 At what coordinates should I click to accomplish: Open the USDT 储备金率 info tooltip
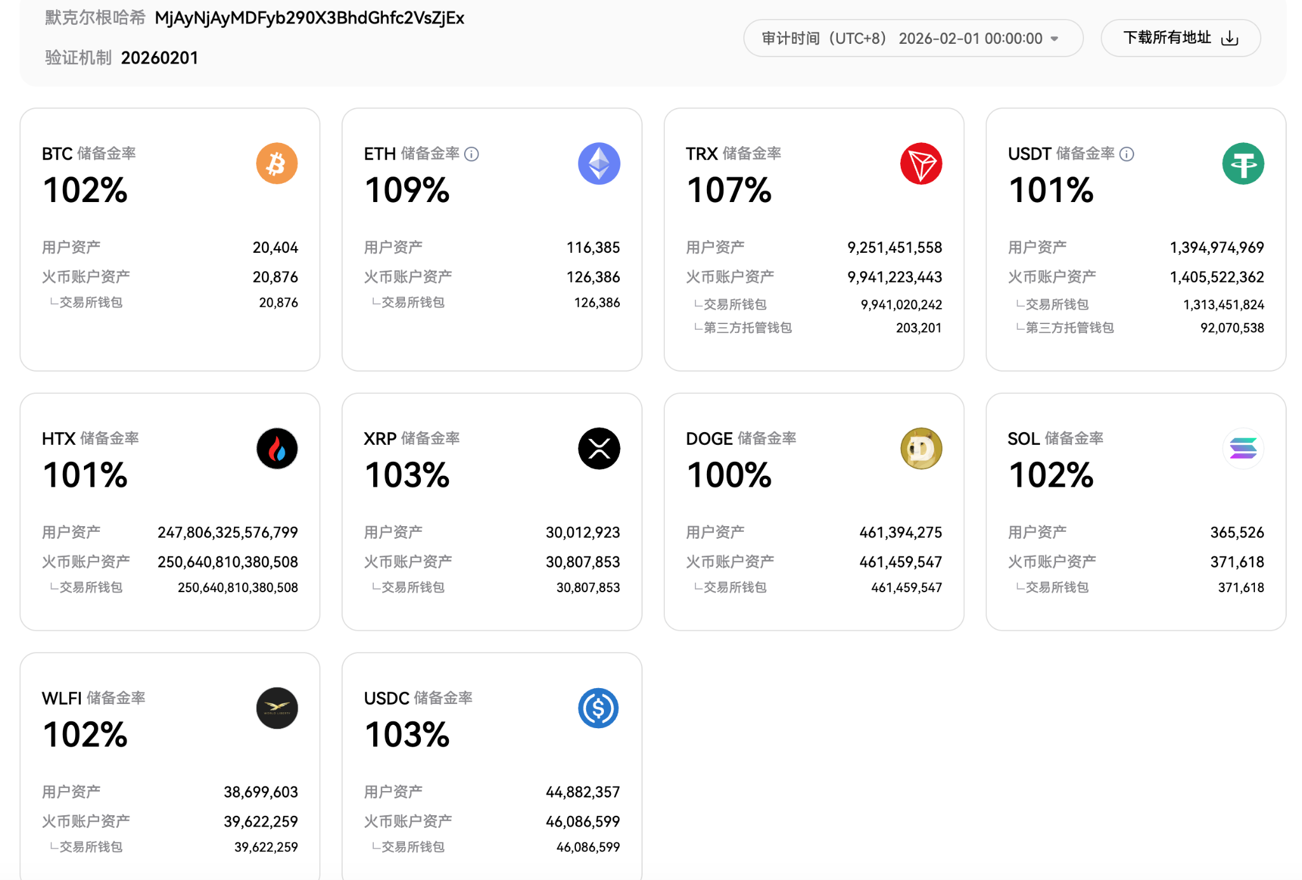pos(1127,154)
